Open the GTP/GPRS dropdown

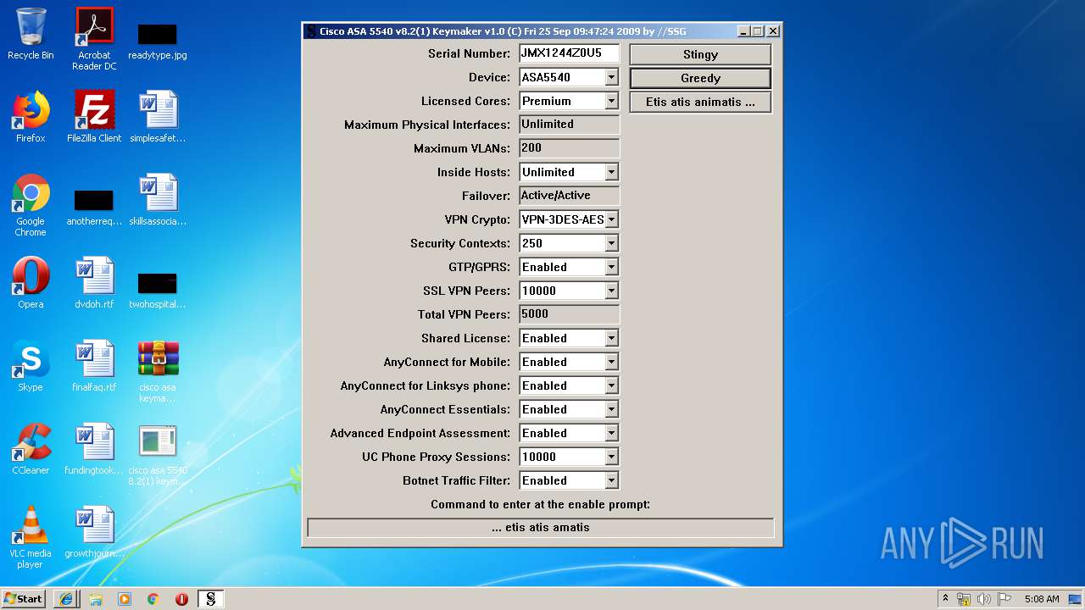point(611,267)
